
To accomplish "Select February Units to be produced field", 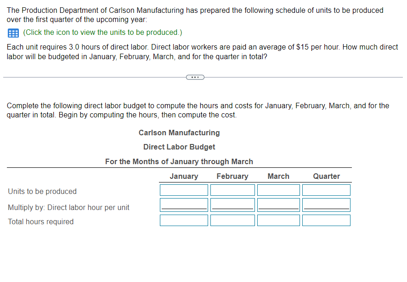I will (x=232, y=190).
